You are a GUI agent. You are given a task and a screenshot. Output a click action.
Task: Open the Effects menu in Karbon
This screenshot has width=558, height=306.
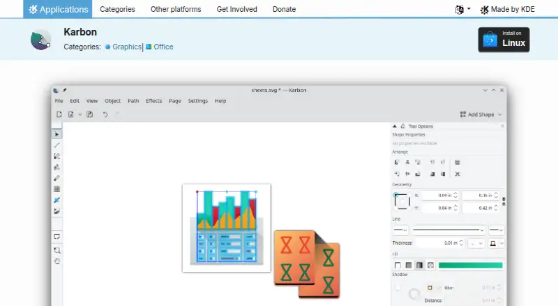pos(153,101)
